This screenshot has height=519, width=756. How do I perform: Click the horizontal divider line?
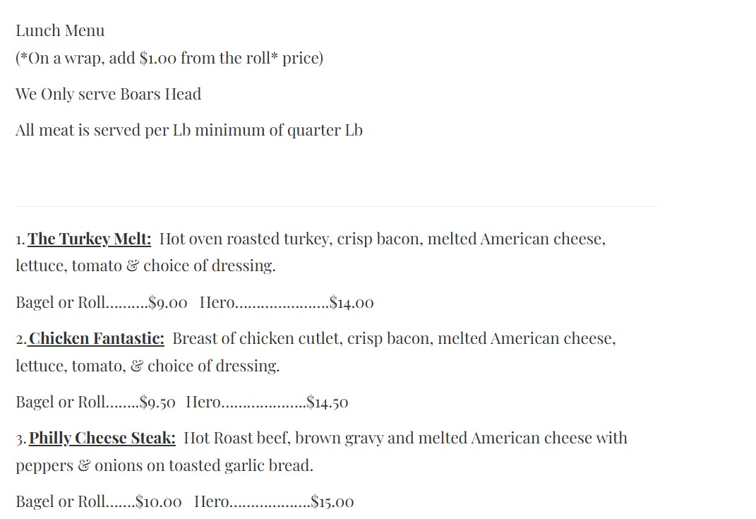pos(336,206)
